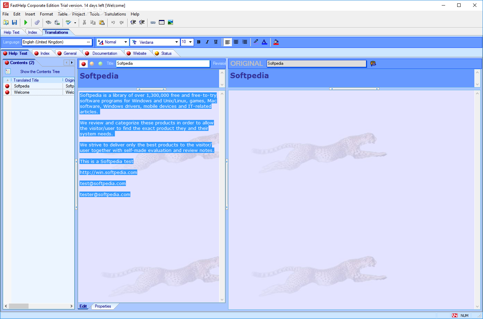Viewport: 483px width, 319px height.
Task: Set the red status indicator for the topic
Action: click(84, 64)
